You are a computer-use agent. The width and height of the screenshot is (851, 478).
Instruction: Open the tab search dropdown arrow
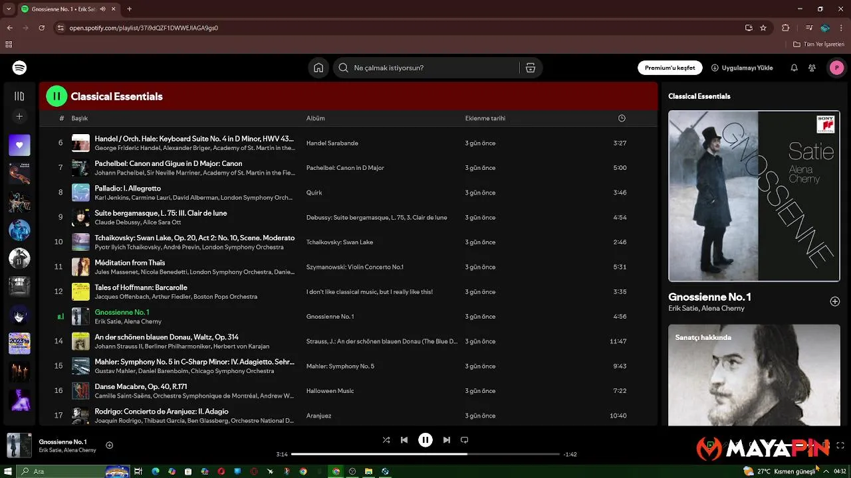coord(8,9)
